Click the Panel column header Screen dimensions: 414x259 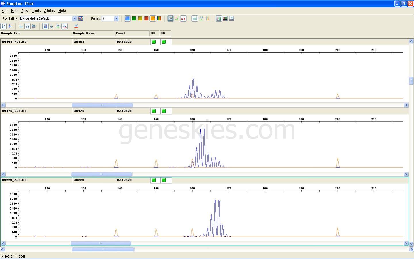(x=132, y=33)
